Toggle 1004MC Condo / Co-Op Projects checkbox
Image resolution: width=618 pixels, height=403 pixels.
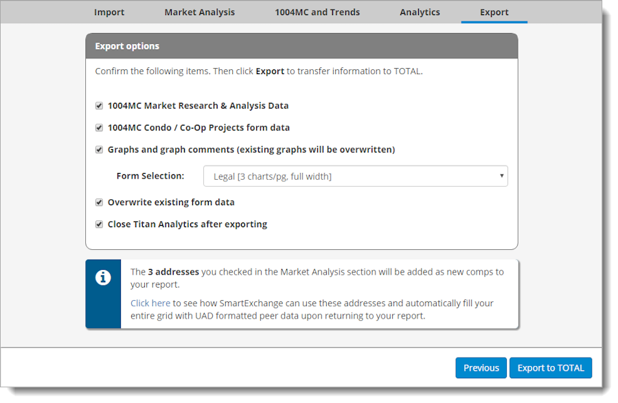tap(99, 128)
